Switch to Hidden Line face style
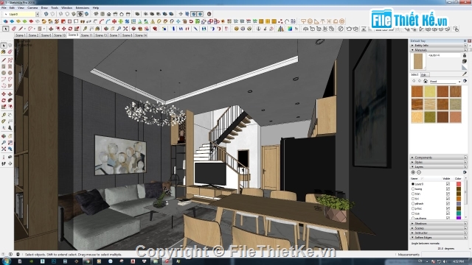 [67, 14]
